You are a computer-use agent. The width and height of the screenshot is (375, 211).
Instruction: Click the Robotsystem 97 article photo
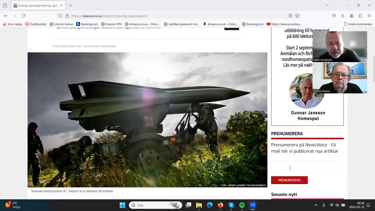147,120
